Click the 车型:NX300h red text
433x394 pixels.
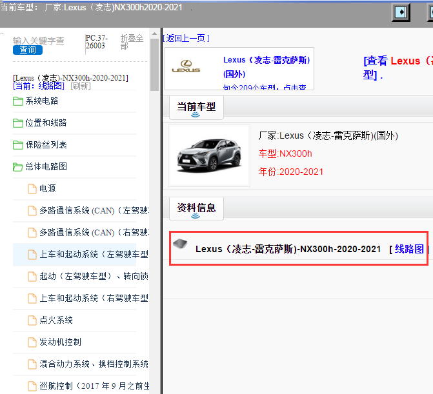tap(285, 153)
